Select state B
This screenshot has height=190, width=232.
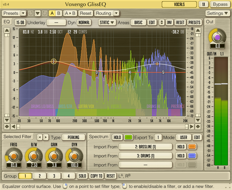[x=58, y=13]
